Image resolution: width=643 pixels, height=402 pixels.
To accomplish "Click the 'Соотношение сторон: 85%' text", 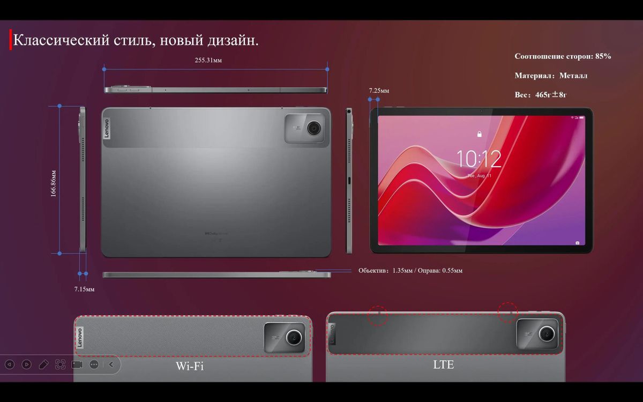I will (563, 56).
